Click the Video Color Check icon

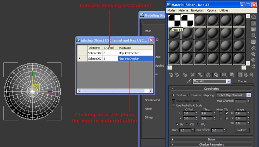[253, 41]
